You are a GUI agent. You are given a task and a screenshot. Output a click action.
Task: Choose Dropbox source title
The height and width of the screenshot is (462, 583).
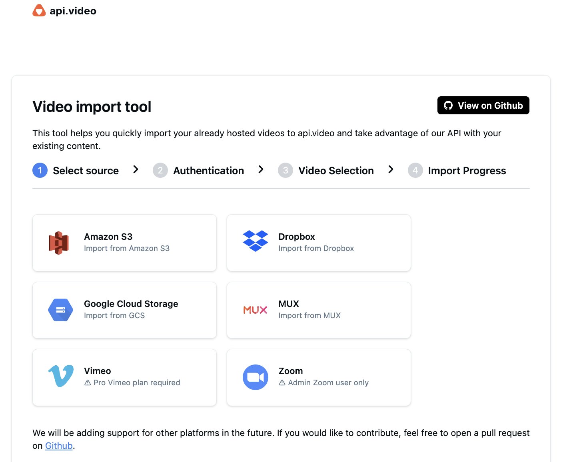pyautogui.click(x=297, y=237)
